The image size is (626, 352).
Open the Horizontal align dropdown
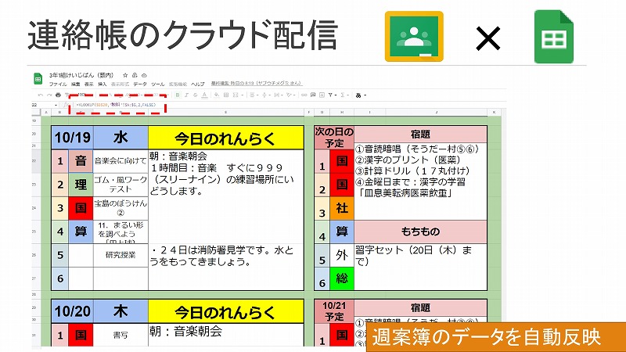pos(254,95)
